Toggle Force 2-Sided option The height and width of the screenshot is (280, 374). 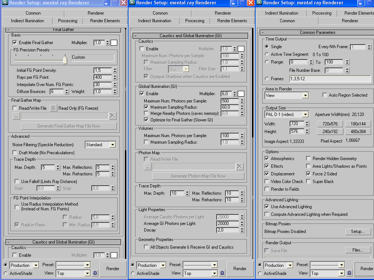coord(308,174)
